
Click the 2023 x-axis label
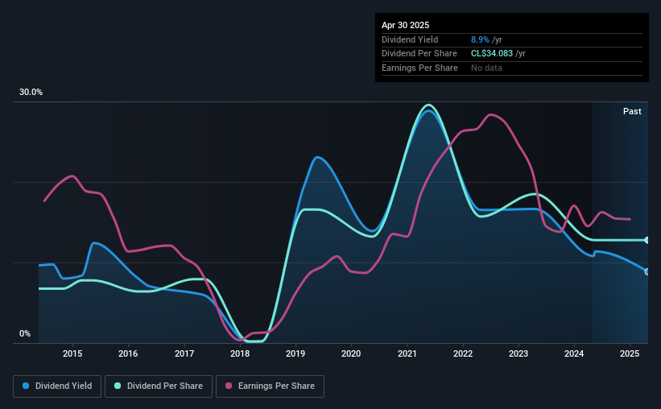[518, 353]
